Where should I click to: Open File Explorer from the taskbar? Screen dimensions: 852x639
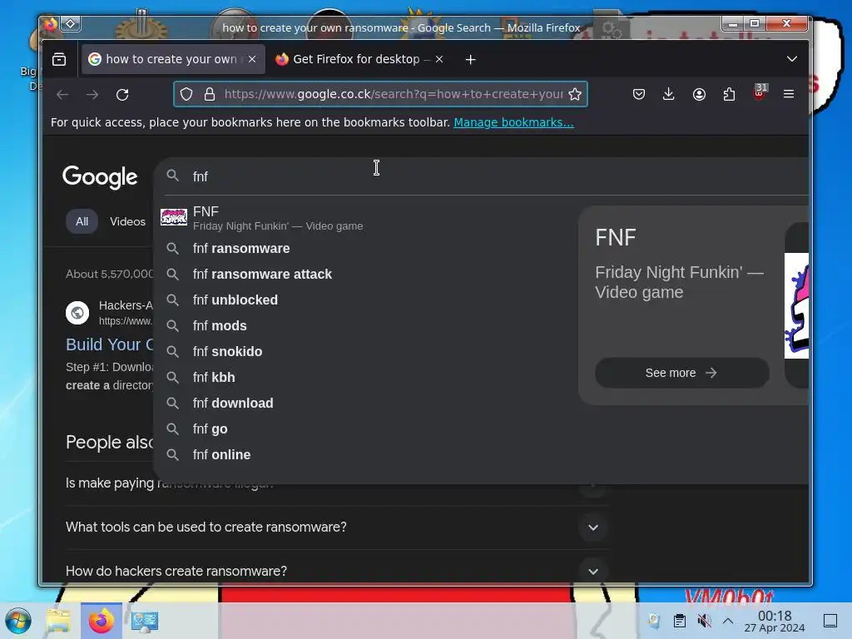(59, 621)
